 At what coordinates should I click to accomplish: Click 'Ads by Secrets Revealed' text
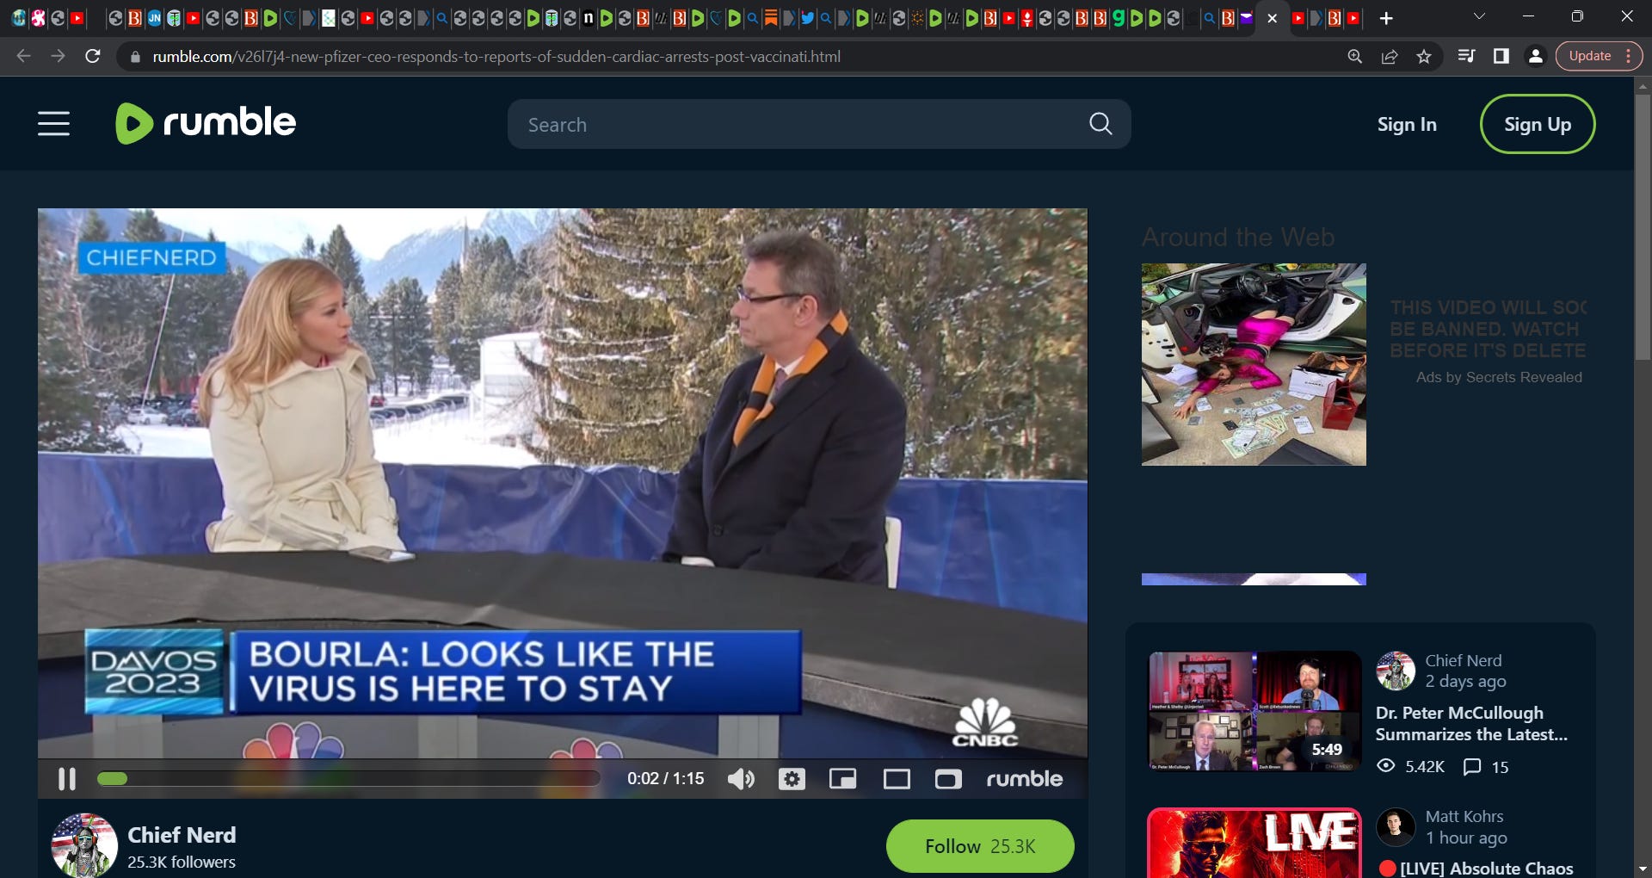pyautogui.click(x=1499, y=377)
